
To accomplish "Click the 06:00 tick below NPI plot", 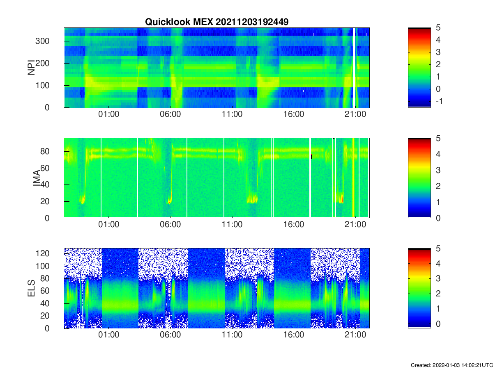I will click(x=170, y=114).
